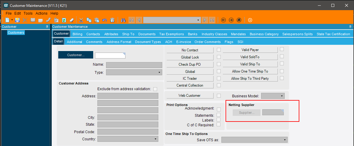The image size is (354, 146).
Task: Switch to the Tax Exemptions tab
Action: point(171,34)
